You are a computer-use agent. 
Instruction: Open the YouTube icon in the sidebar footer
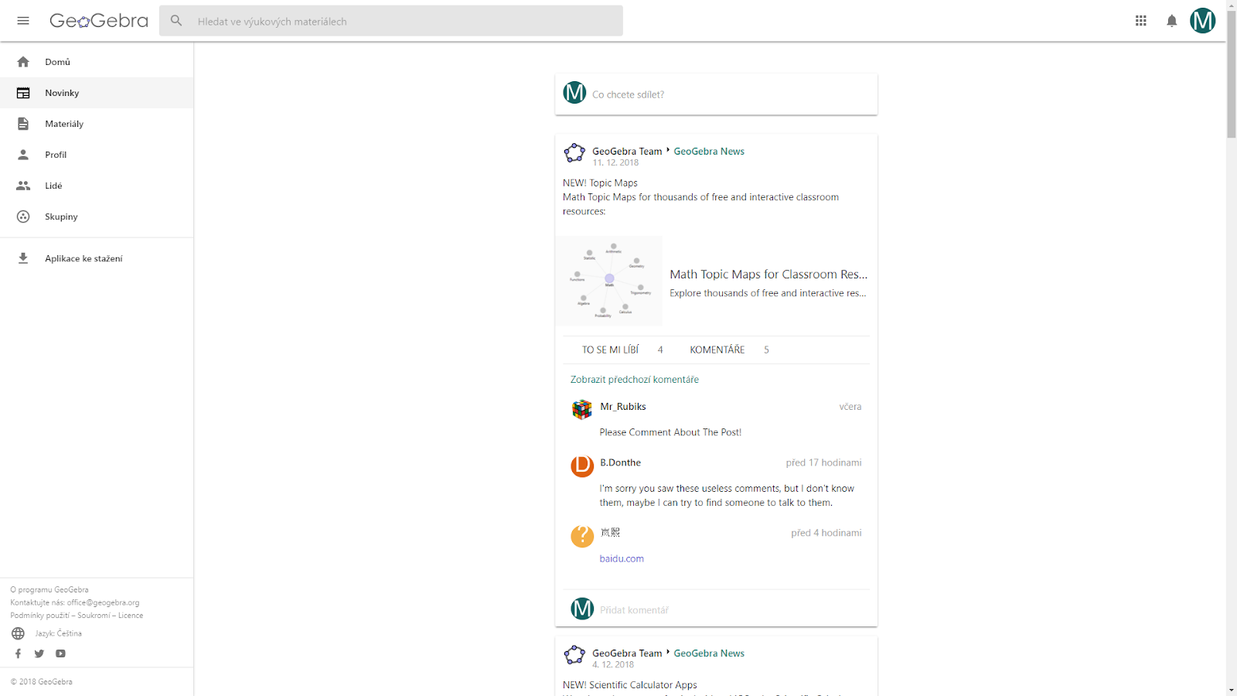click(x=60, y=653)
